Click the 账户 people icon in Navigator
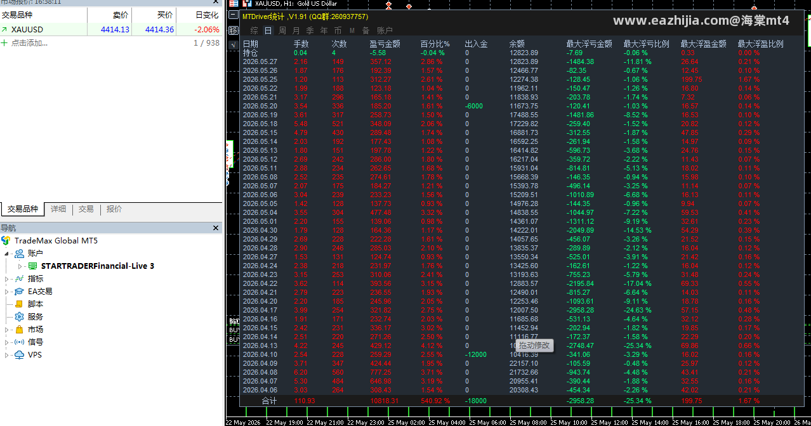 19,253
